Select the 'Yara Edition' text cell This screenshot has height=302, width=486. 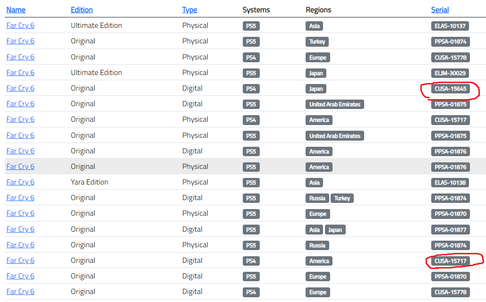(89, 182)
